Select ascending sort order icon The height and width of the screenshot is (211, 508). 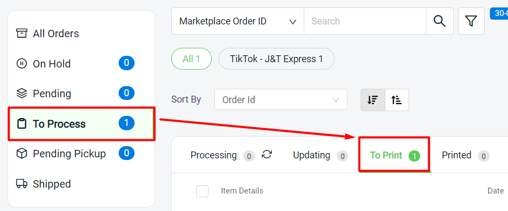396,100
